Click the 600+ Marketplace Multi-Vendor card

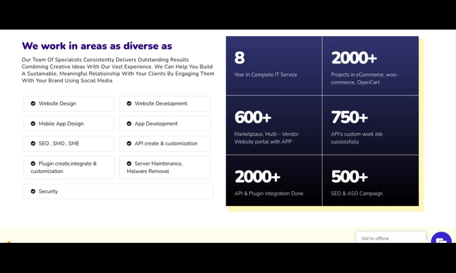(274, 125)
